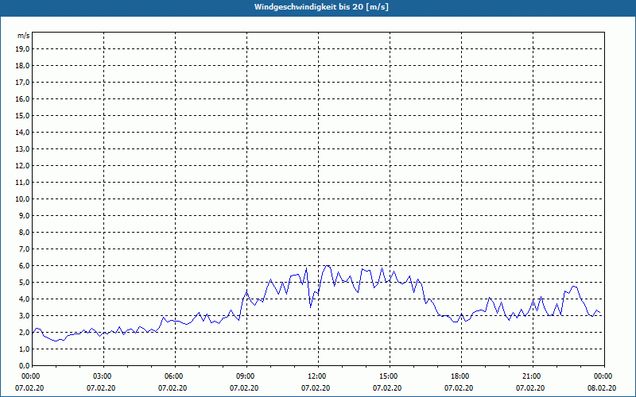Select the 11,0 y-axis value
The height and width of the screenshot is (397, 636).
[22, 183]
